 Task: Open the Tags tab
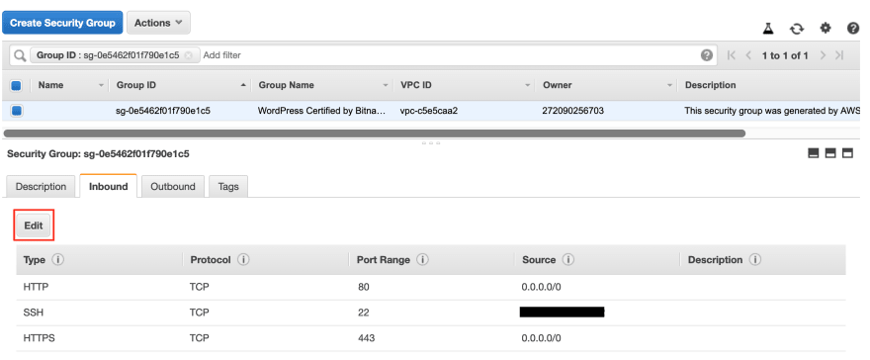pyautogui.click(x=228, y=186)
